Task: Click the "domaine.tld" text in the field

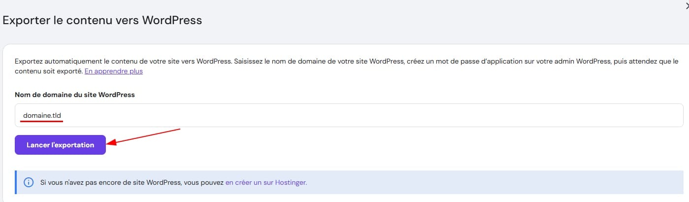Action: pos(42,115)
